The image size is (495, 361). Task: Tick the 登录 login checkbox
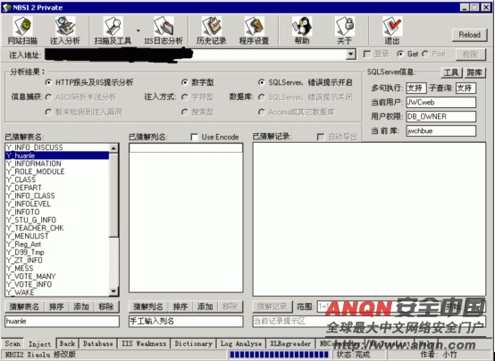click(367, 54)
